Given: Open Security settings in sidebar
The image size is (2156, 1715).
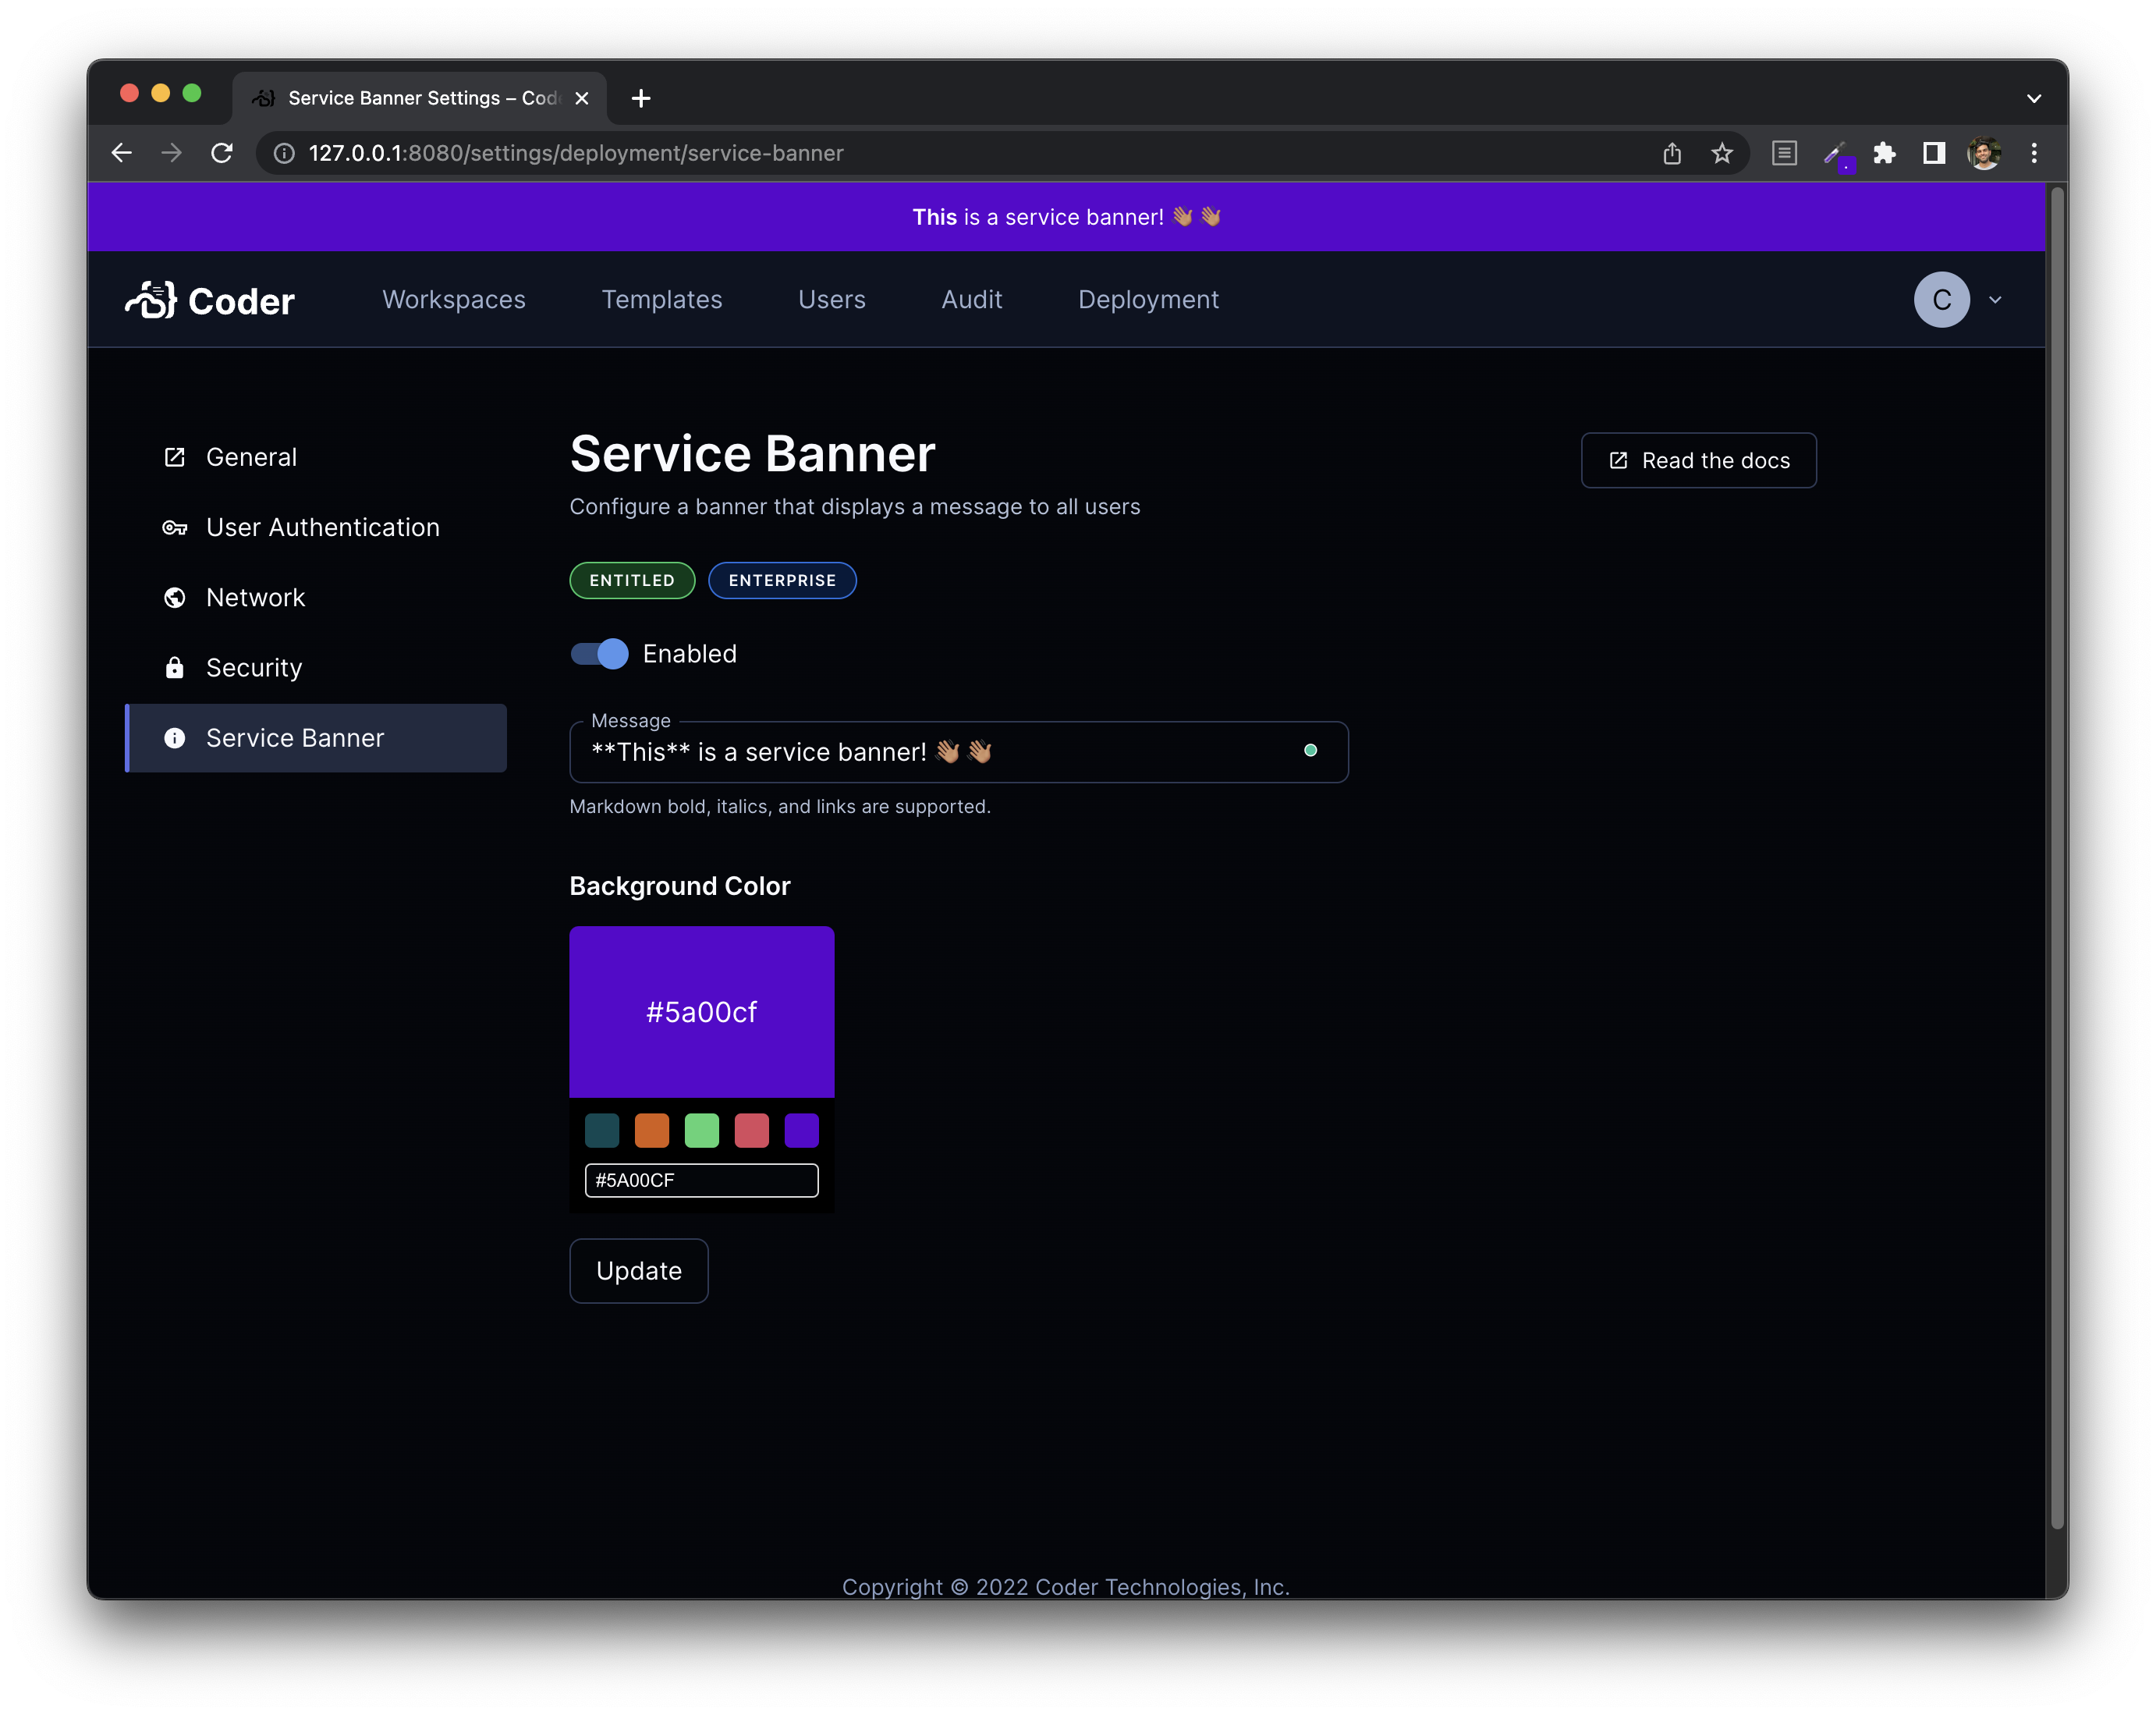Looking at the screenshot, I should pyautogui.click(x=253, y=668).
